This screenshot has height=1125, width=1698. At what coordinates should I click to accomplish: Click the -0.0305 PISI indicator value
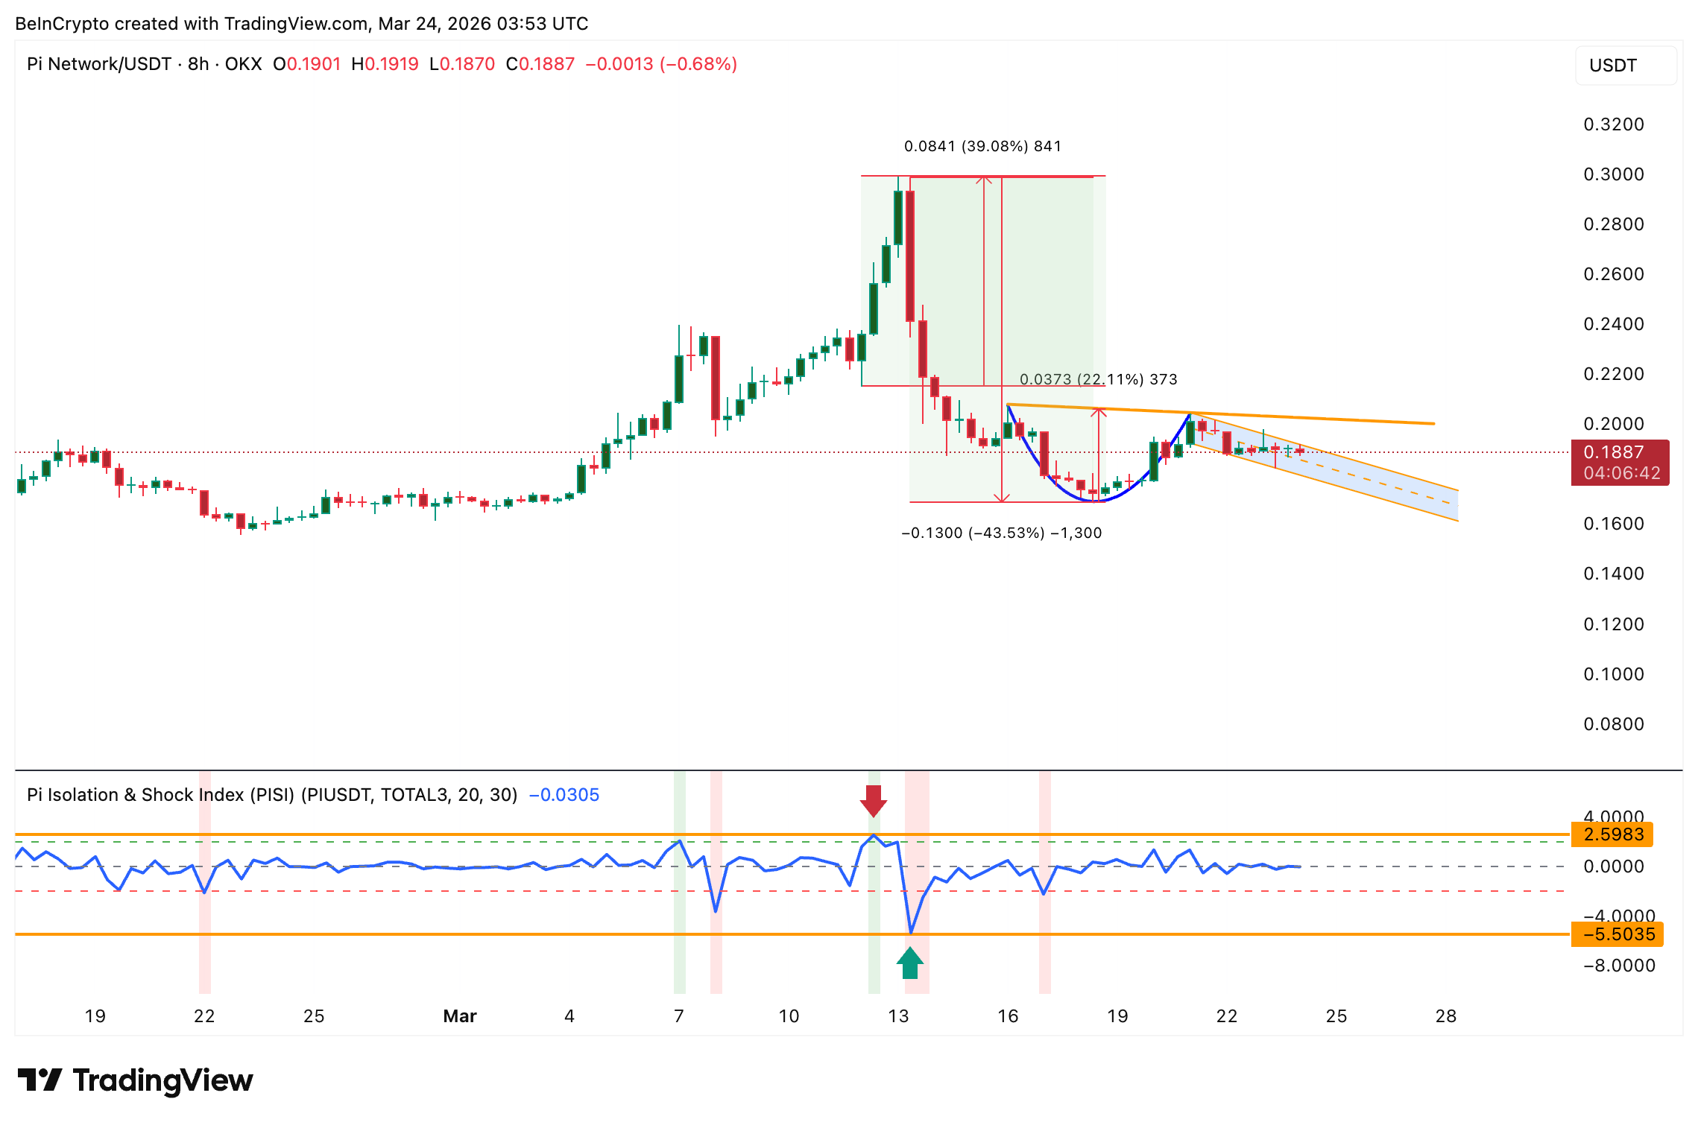[564, 795]
